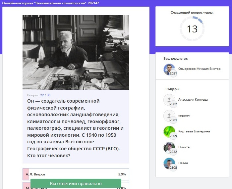The image size is (232, 189).
Task: Click Киртаева Екатерина's green avatar
Action: click(169, 131)
